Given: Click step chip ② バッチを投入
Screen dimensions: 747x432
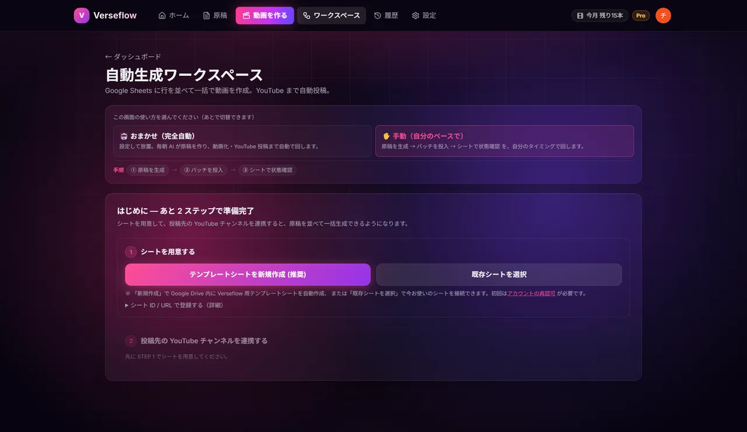Looking at the screenshot, I should [203, 170].
